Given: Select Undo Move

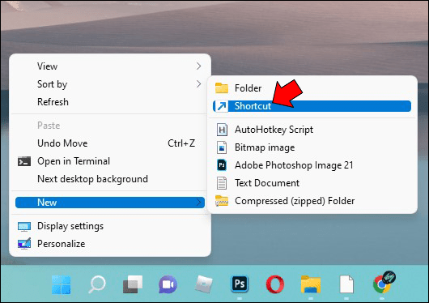Looking at the screenshot, I should tap(110, 143).
